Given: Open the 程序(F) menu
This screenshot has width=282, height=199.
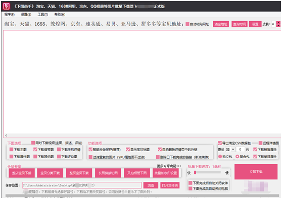Looking at the screenshot, I should [10, 15].
